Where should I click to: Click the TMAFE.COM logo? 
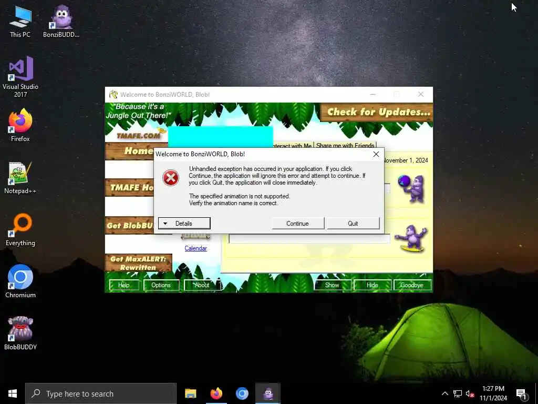tap(138, 135)
